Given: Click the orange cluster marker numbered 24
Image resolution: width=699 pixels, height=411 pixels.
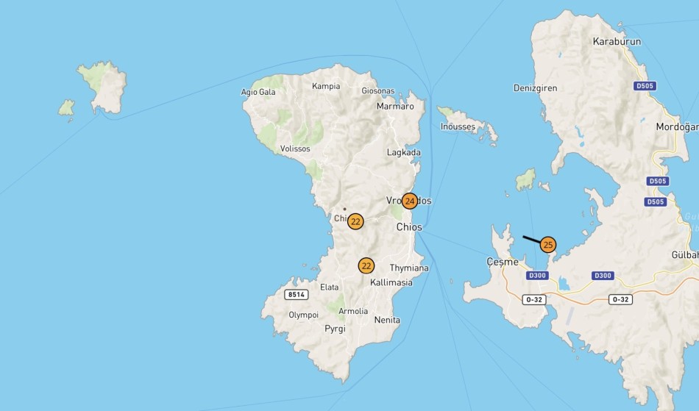Looking at the screenshot, I should coord(410,201).
